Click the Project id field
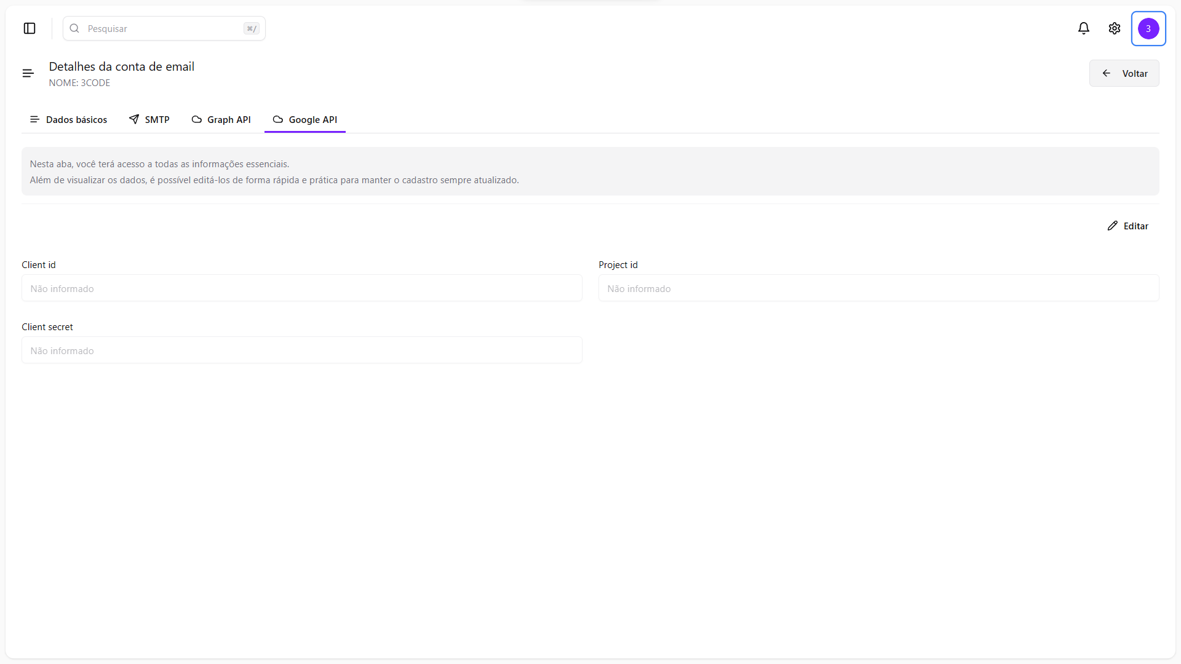This screenshot has height=664, width=1181. [x=878, y=288]
